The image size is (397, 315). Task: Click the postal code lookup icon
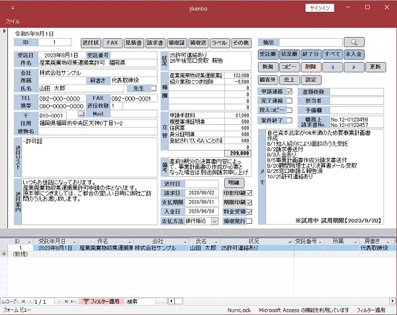tap(81, 114)
